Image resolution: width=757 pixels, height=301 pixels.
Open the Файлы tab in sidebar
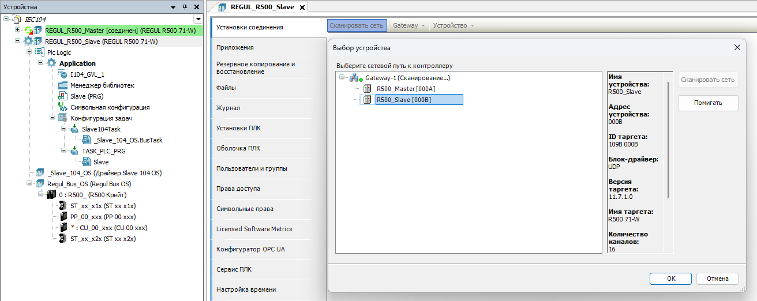(226, 88)
